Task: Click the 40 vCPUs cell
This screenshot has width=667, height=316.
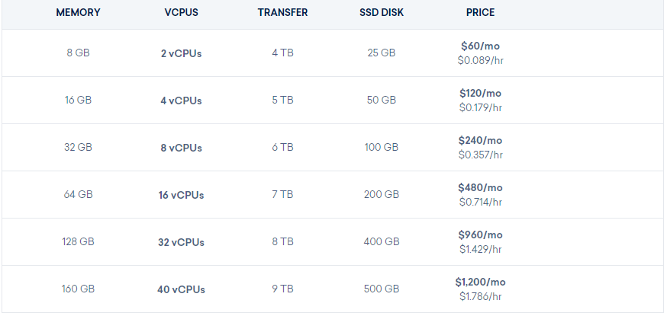Action: tap(181, 289)
